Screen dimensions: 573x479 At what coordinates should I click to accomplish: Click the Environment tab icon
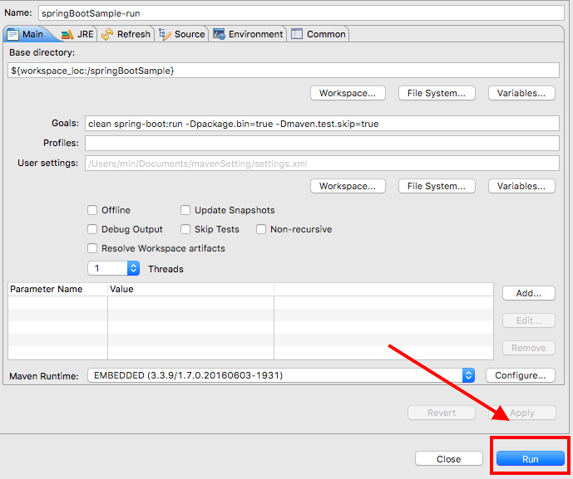pyautogui.click(x=219, y=34)
